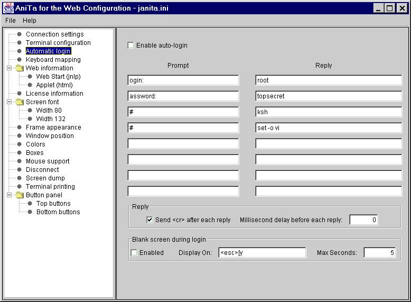
Task: Click the Screen font folder icon
Action: [20, 102]
